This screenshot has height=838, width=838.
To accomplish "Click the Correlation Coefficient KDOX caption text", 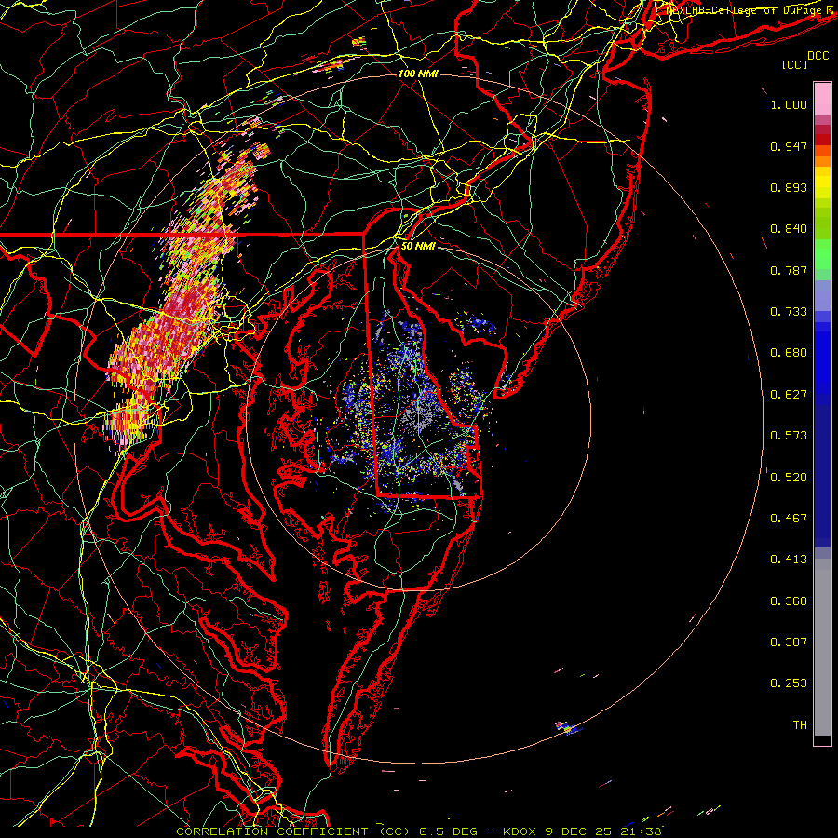I will 419,831.
